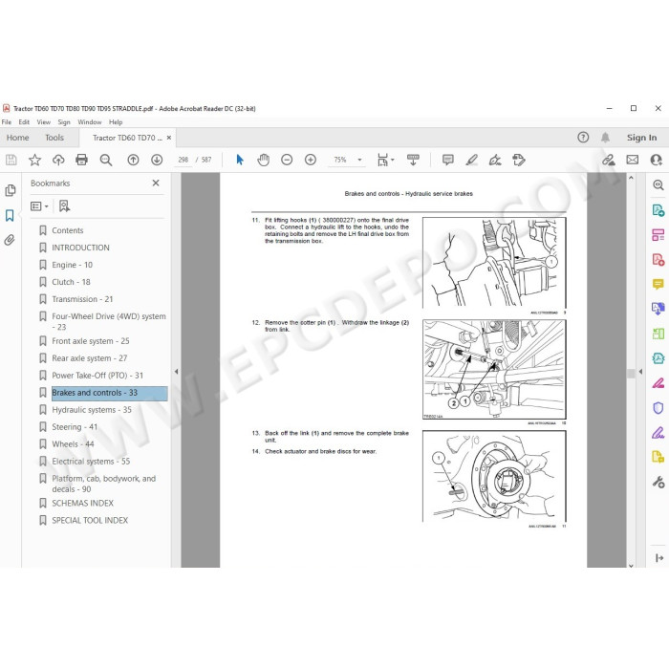Go to next page arrow
This screenshot has height=669, width=669.
pos(157,160)
